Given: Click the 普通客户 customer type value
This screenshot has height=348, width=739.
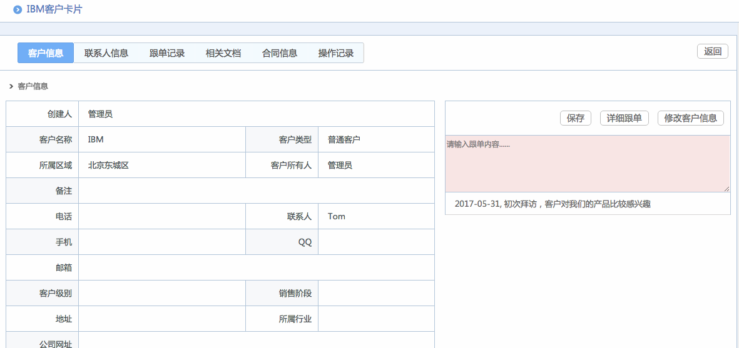Looking at the screenshot, I should point(344,139).
